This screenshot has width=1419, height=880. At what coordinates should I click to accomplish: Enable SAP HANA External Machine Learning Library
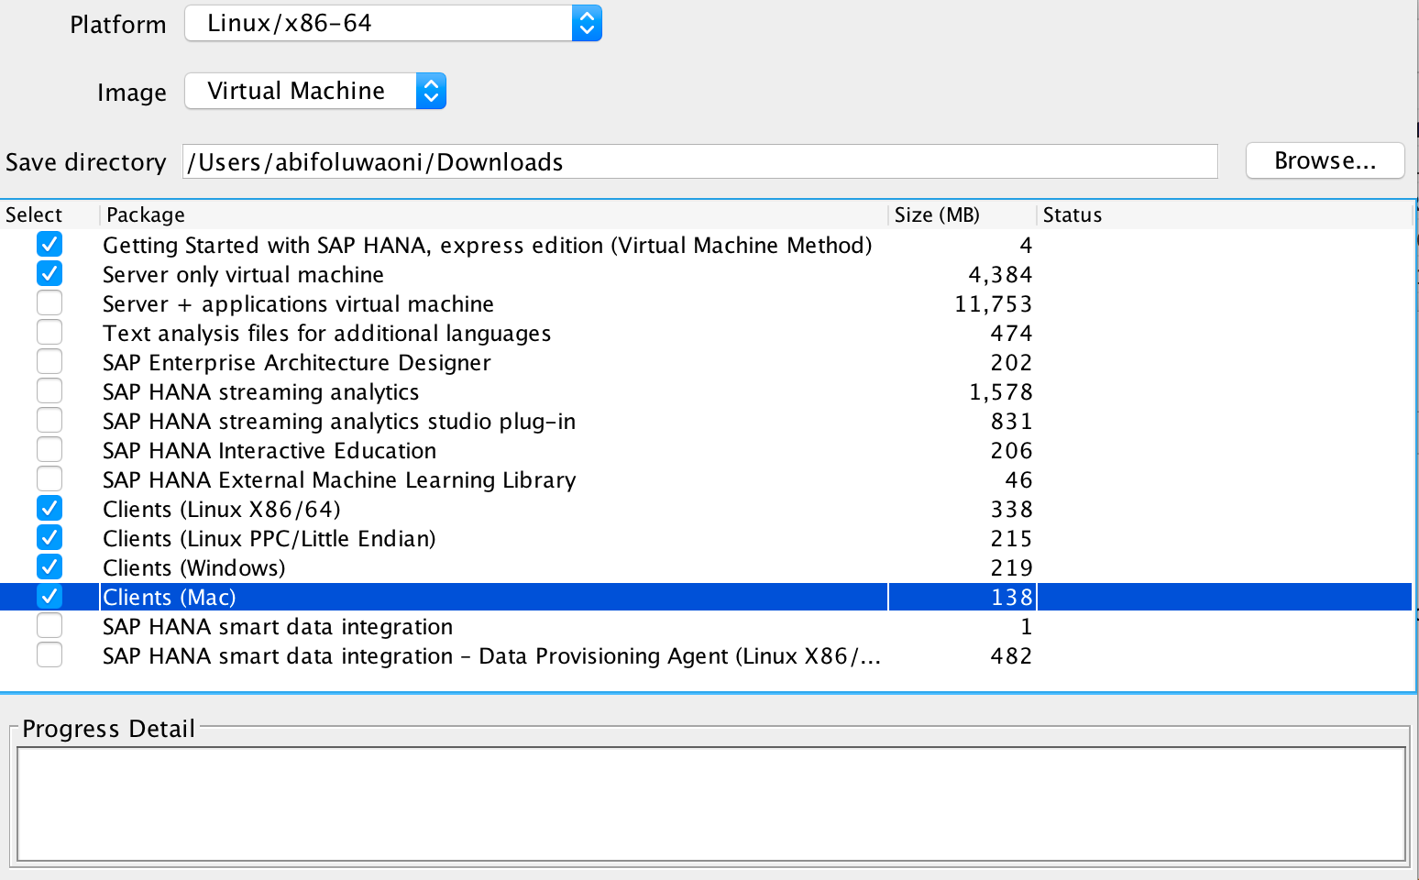49,479
